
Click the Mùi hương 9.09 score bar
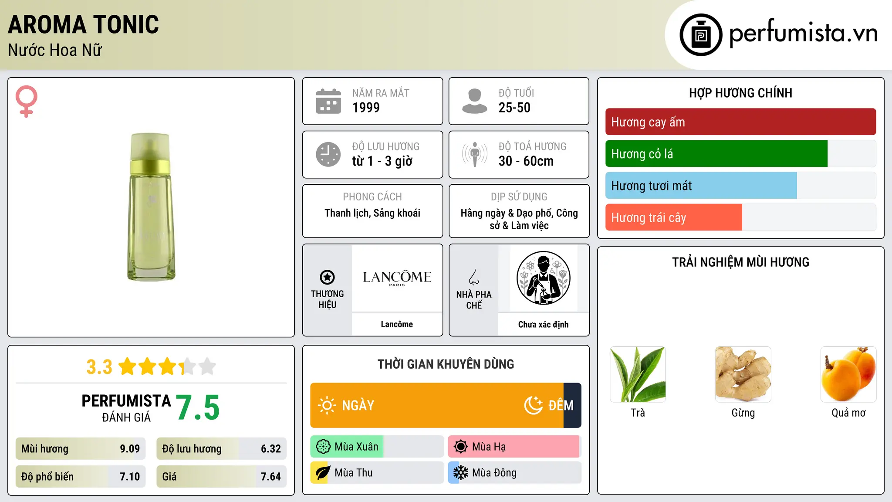point(81,449)
